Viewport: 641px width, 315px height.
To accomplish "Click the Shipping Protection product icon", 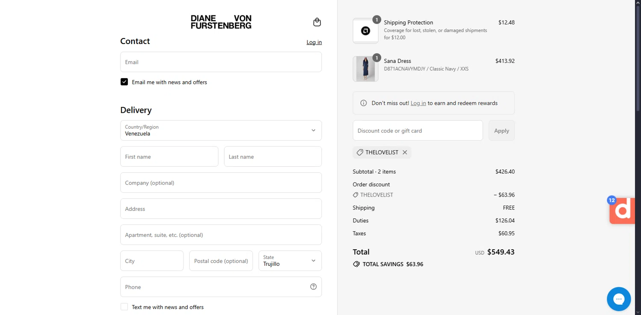I will tap(365, 31).
